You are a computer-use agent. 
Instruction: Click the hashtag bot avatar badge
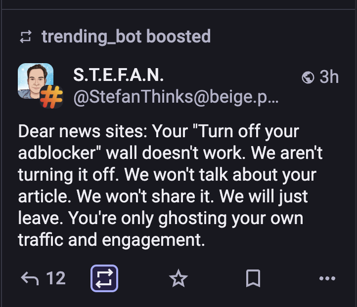[x=51, y=96]
